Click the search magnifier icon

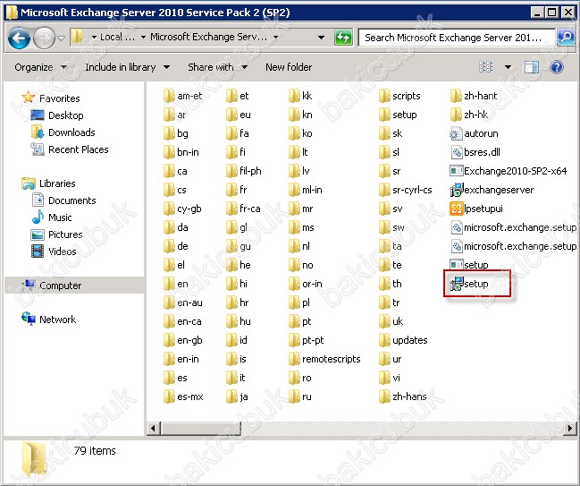(x=566, y=38)
